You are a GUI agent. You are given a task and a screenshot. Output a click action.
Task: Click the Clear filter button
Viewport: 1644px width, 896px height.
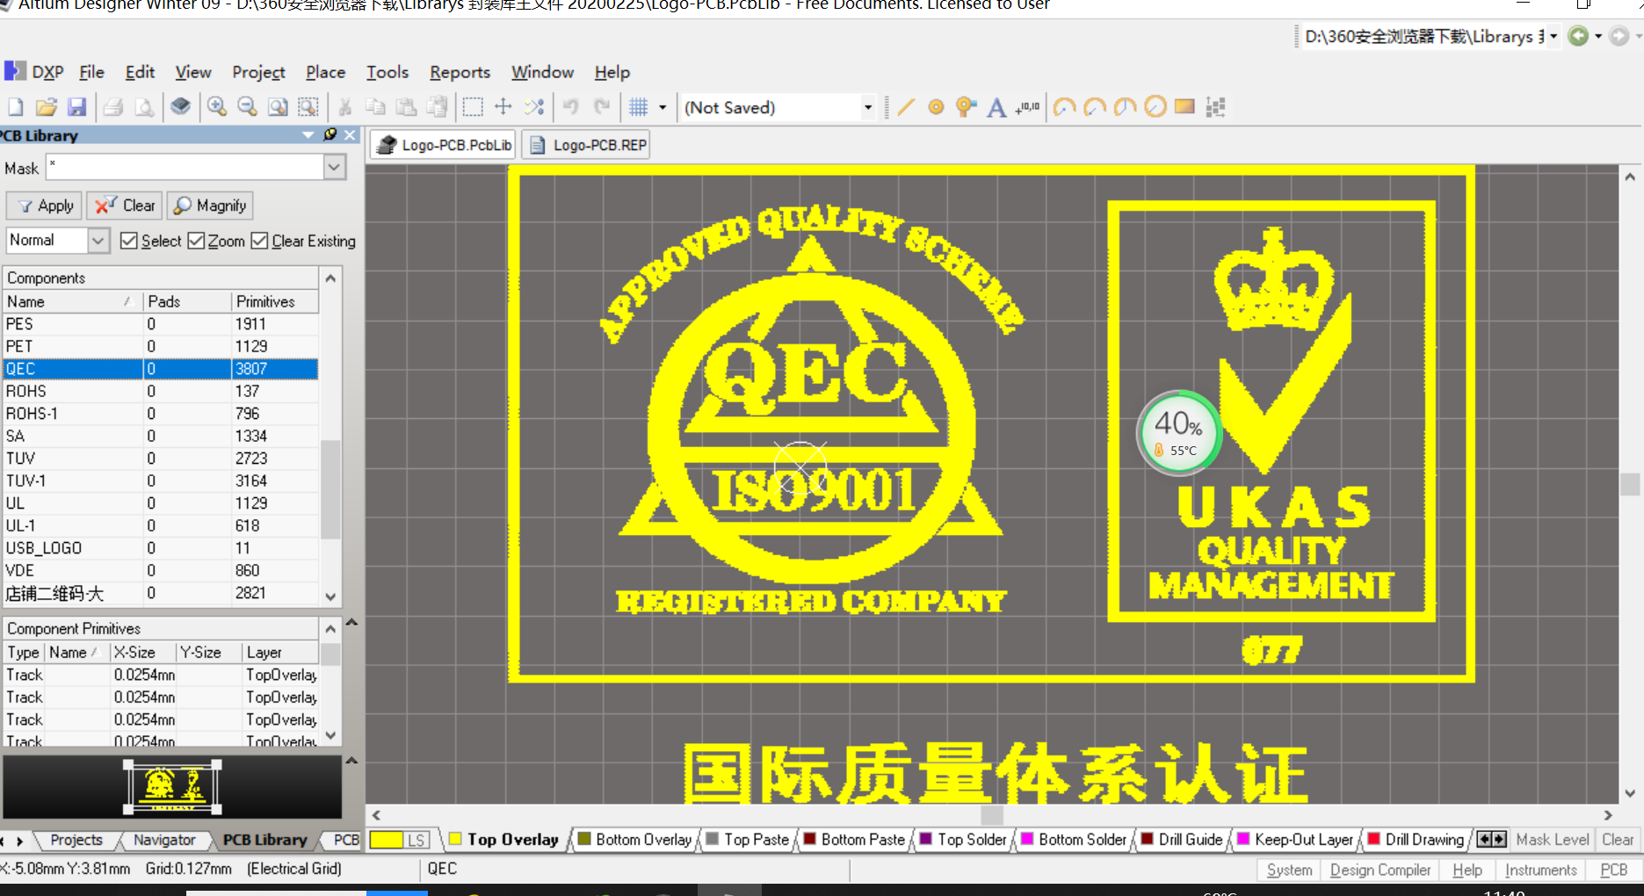(125, 206)
